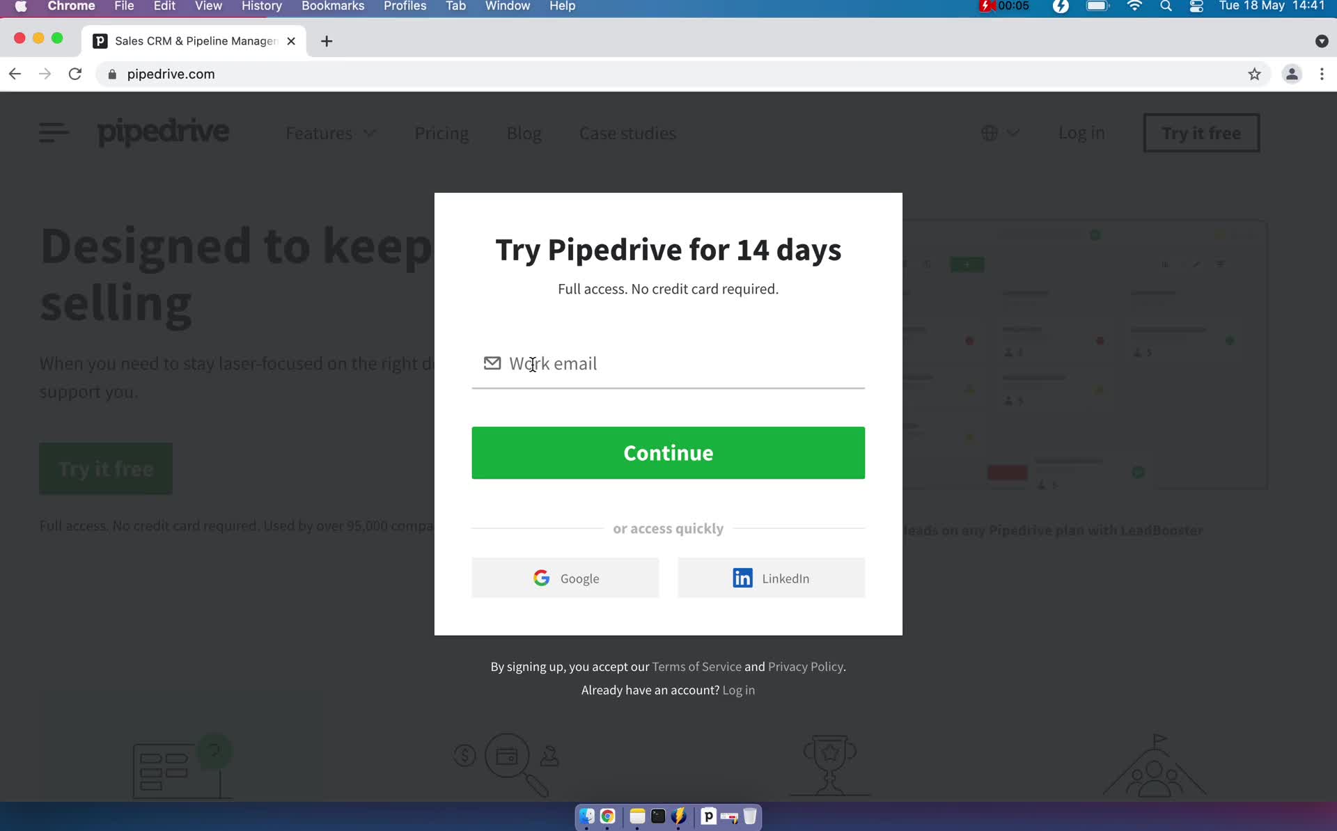
Task: Click the header Try it free button
Action: 1201,133
